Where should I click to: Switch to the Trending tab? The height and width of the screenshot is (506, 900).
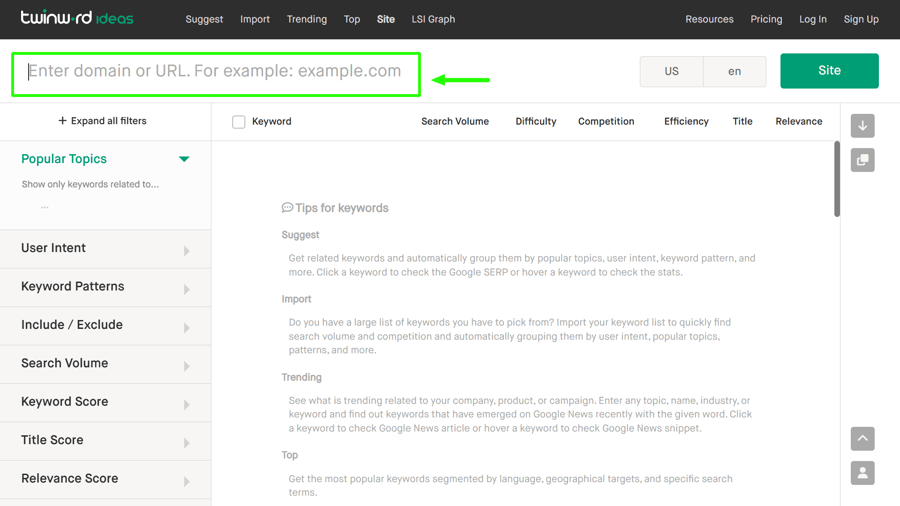pos(307,19)
